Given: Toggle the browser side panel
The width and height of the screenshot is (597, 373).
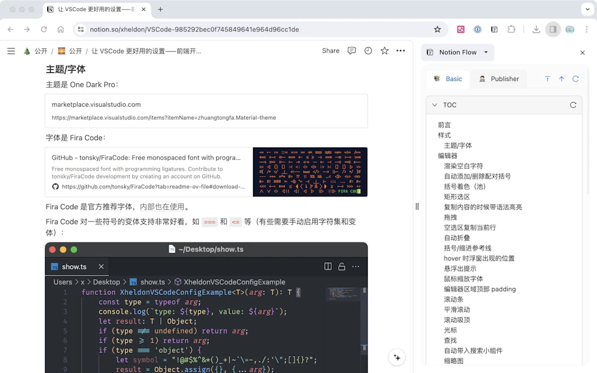Looking at the screenshot, I should point(553,29).
